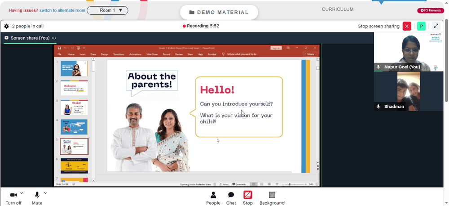449x206 pixels.
Task: Start Slide Show from status bar icon
Action: 277,184
